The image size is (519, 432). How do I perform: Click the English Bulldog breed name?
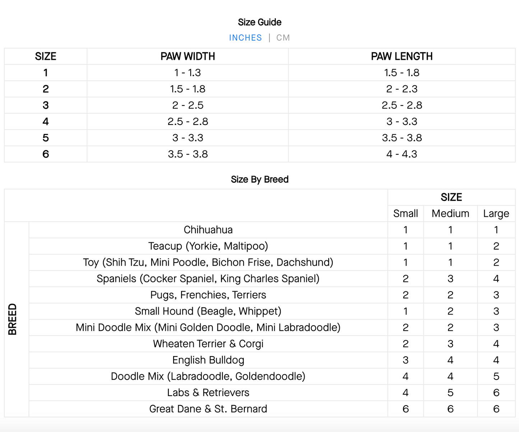coord(208,360)
